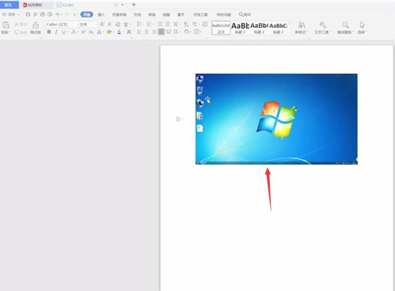Toggle Bold formatting
The image size is (395, 291).
[49, 32]
